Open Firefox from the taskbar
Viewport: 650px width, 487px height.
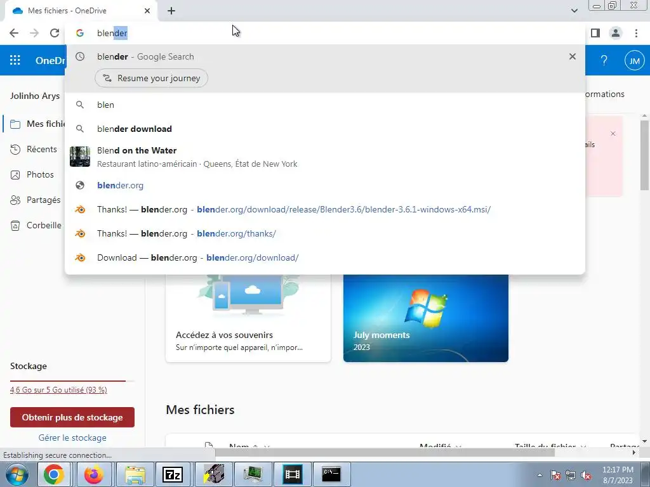click(94, 474)
